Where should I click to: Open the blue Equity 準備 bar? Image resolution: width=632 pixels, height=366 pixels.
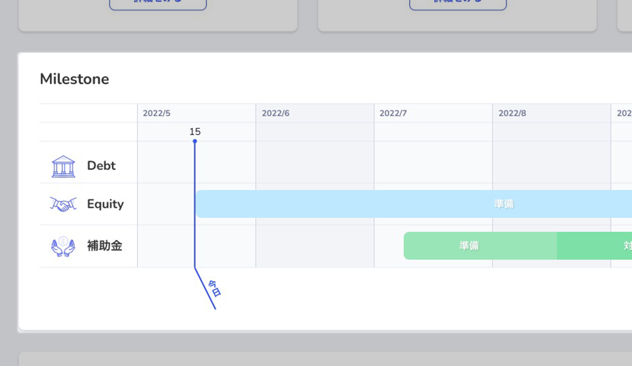(x=504, y=204)
